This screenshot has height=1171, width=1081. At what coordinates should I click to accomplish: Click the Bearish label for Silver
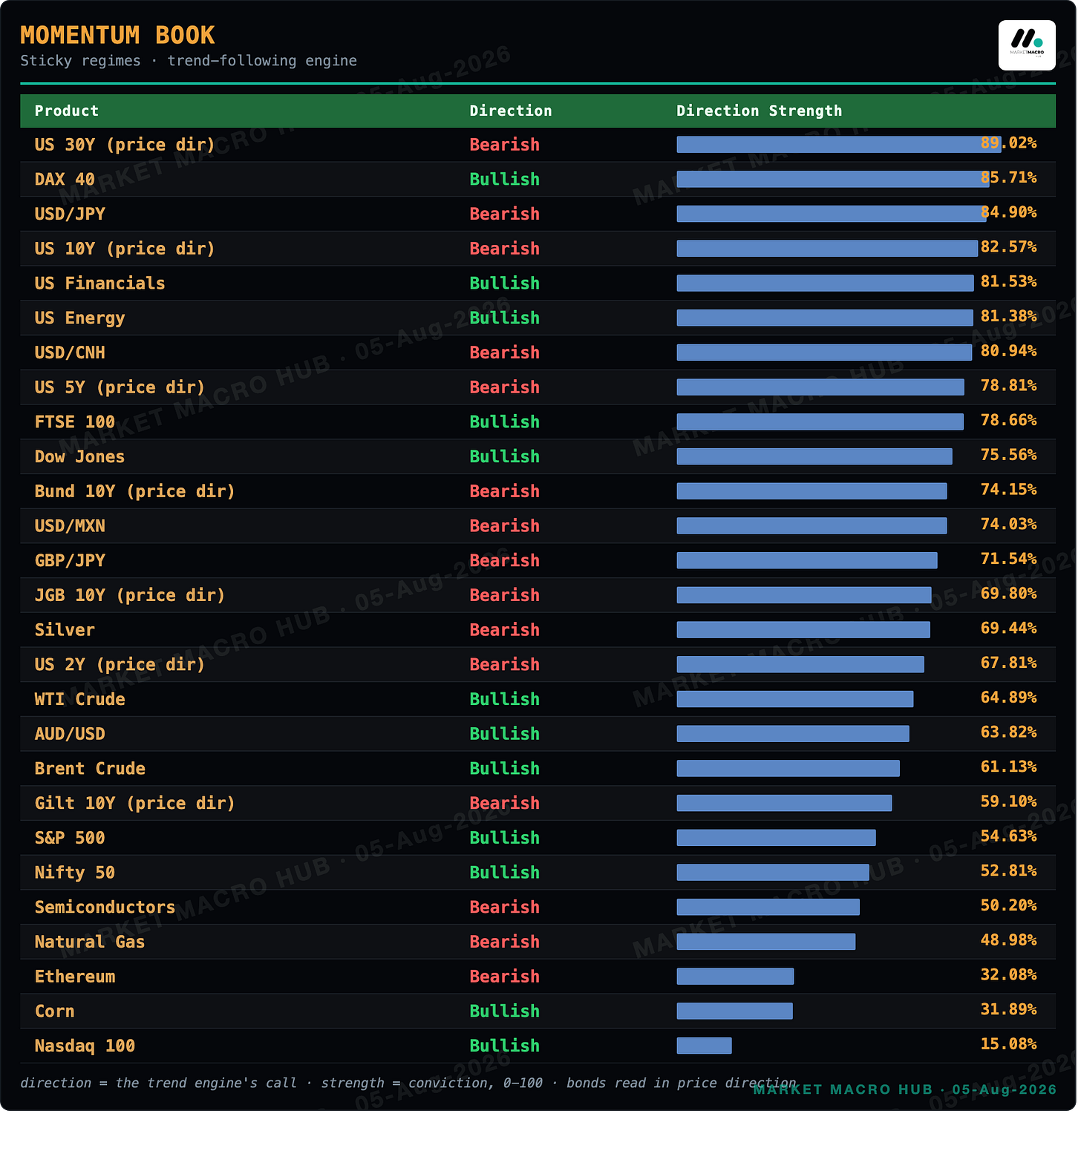(x=506, y=630)
